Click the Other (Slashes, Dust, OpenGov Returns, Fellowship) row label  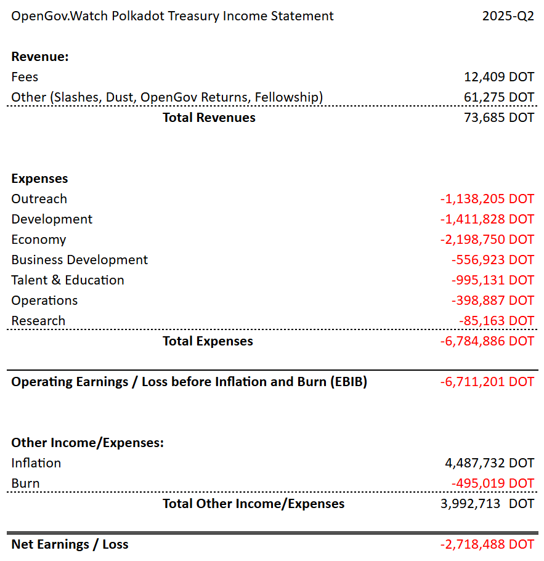(167, 97)
